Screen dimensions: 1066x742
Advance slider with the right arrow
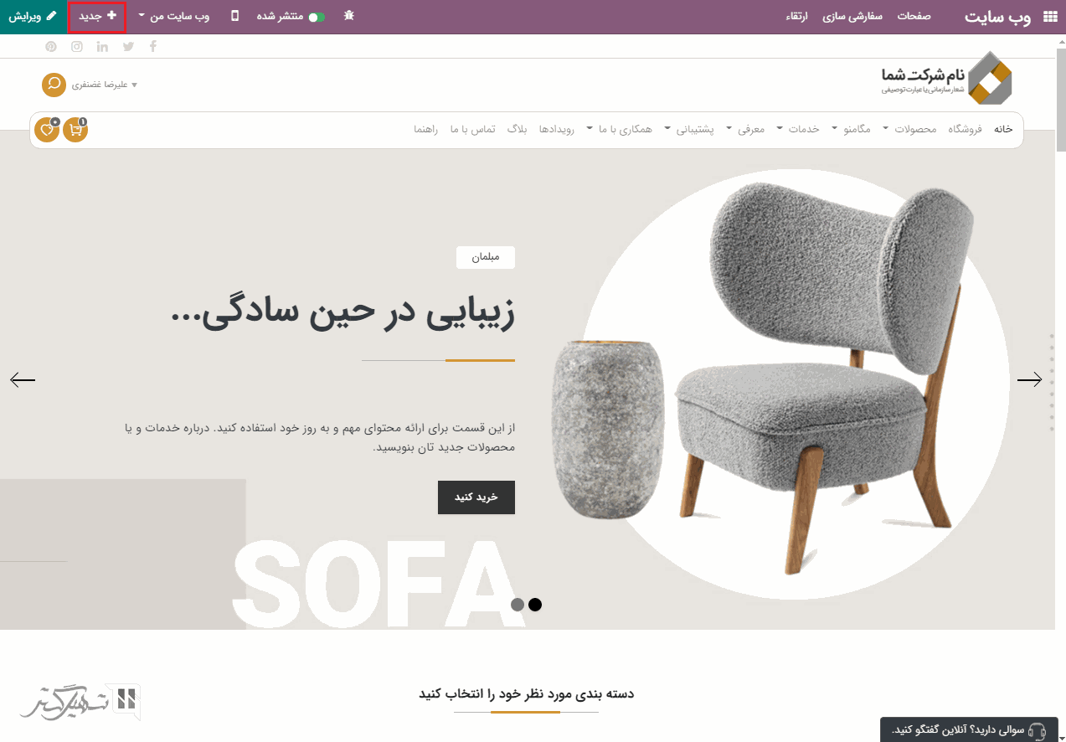click(1029, 380)
